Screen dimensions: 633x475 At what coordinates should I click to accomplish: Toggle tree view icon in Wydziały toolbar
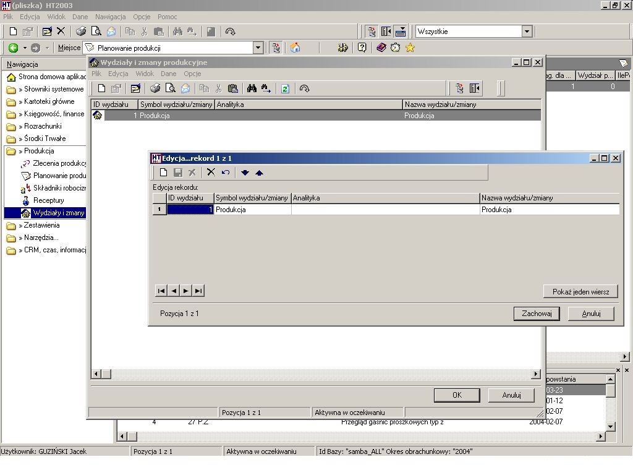(459, 88)
